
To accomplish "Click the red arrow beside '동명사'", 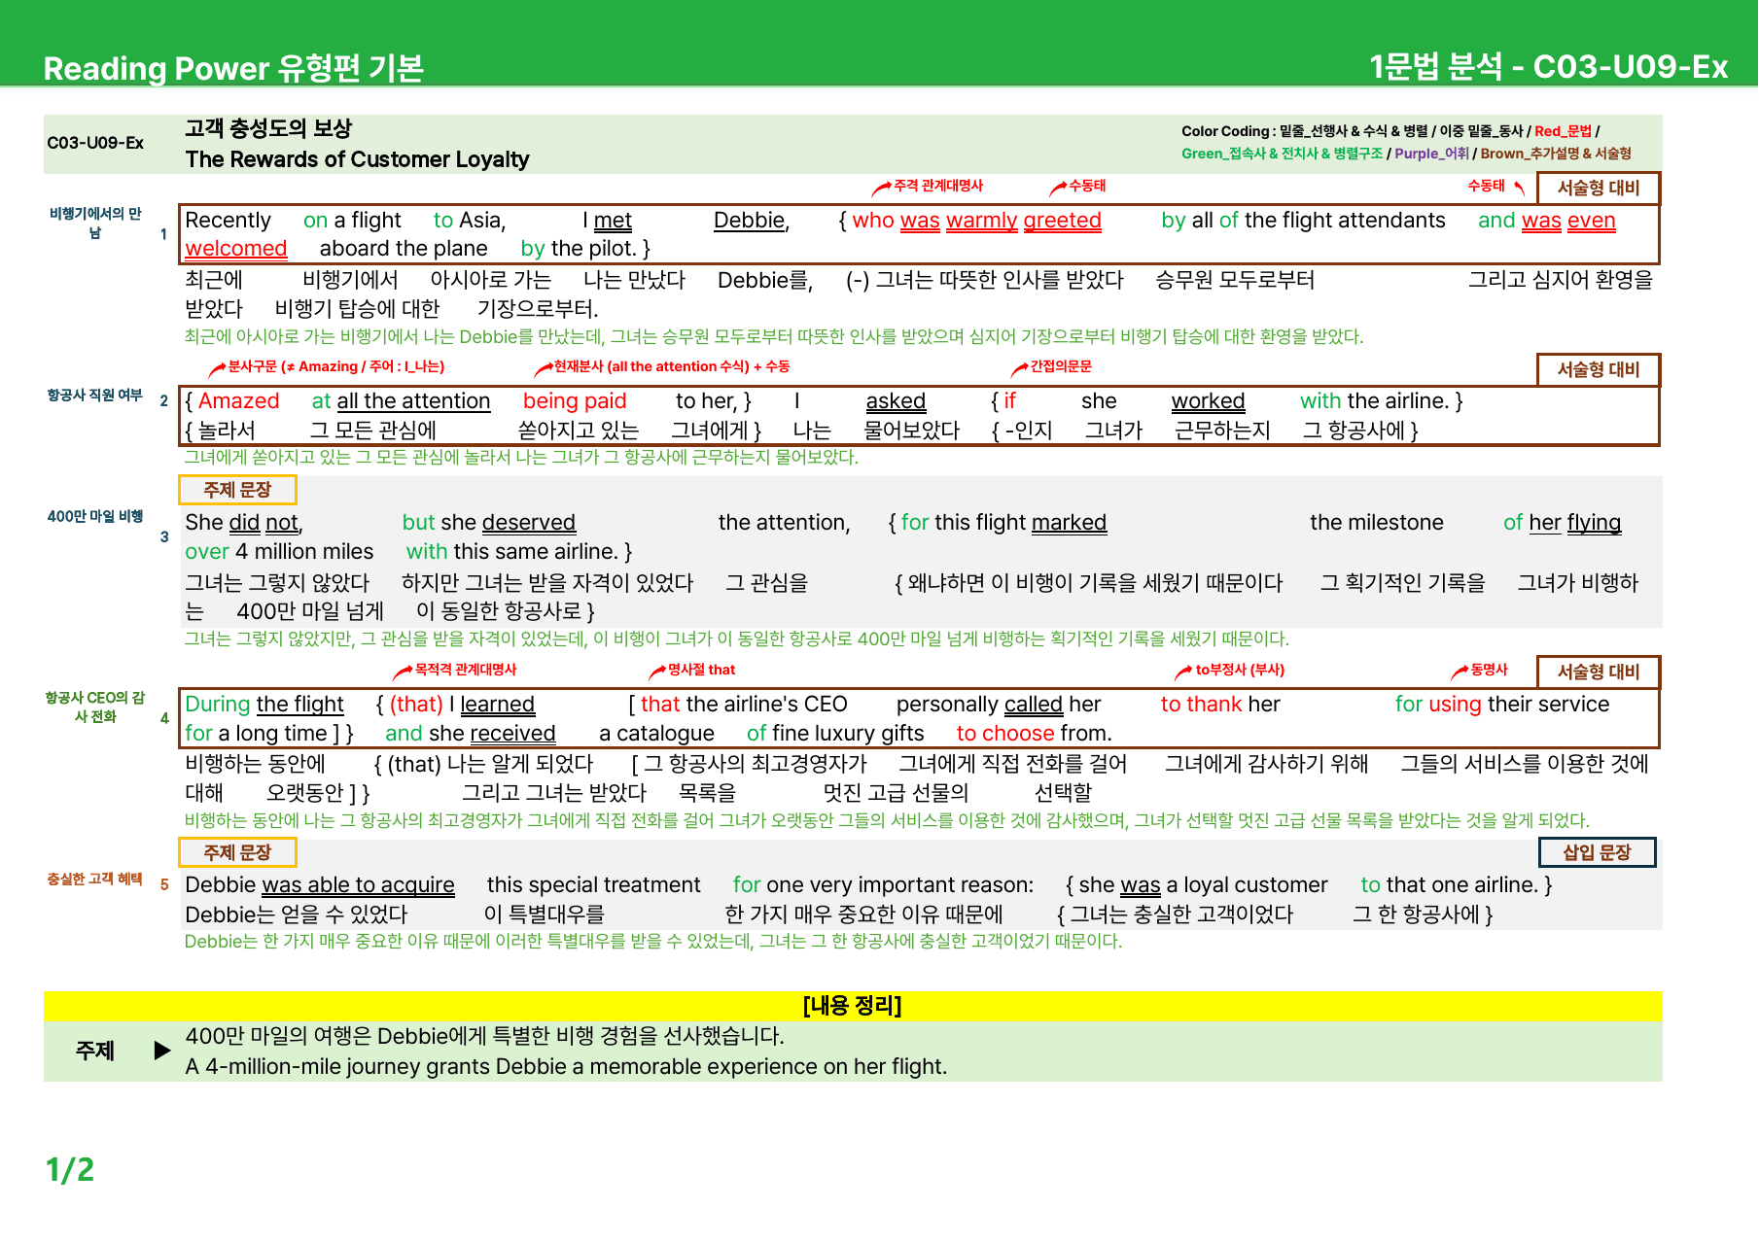I will (x=1460, y=672).
